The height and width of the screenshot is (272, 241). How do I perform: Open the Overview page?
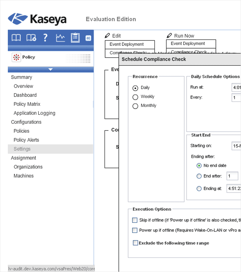(23, 86)
